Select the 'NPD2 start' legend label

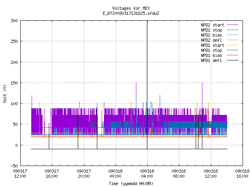(212, 25)
